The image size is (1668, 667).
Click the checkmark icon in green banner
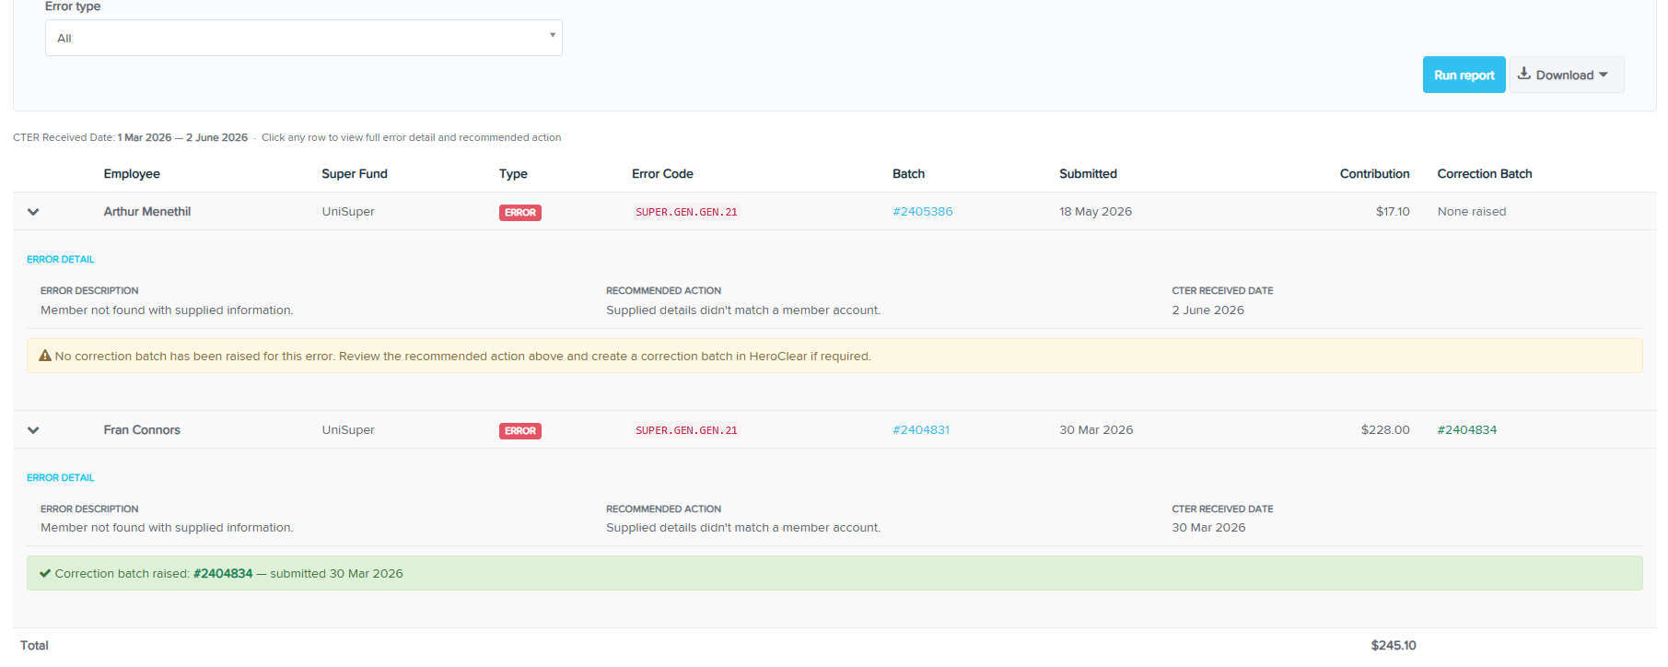point(45,573)
